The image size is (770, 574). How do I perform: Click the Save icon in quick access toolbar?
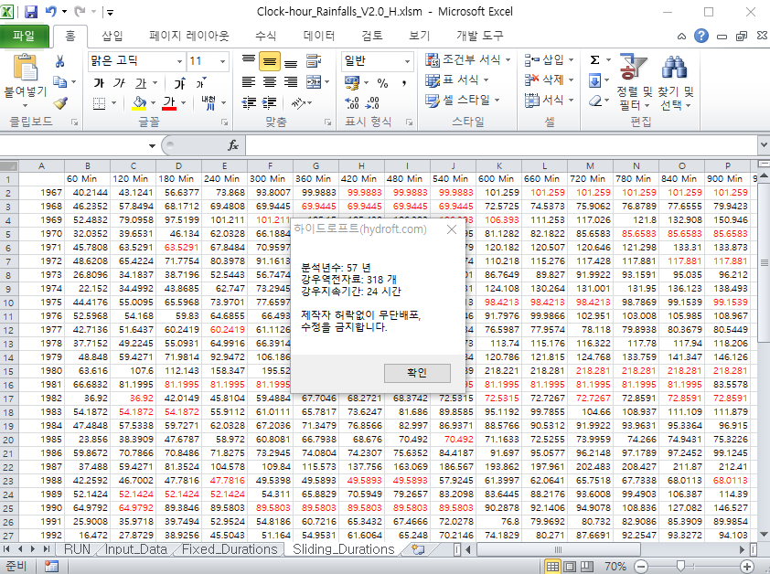31,11
